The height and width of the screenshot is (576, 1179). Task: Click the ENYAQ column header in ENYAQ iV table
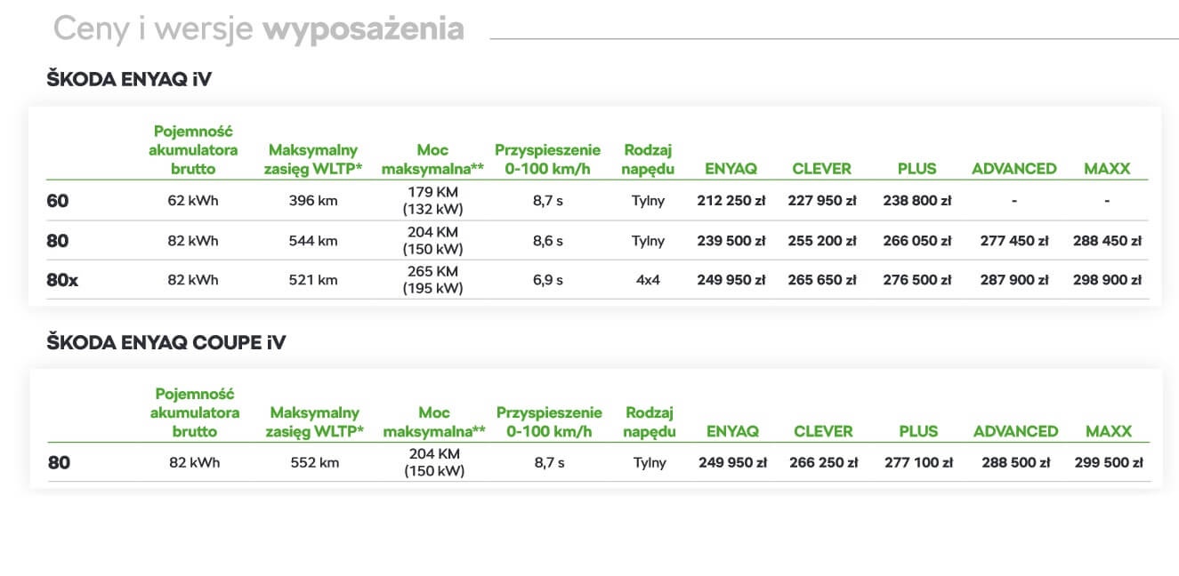pos(731,169)
